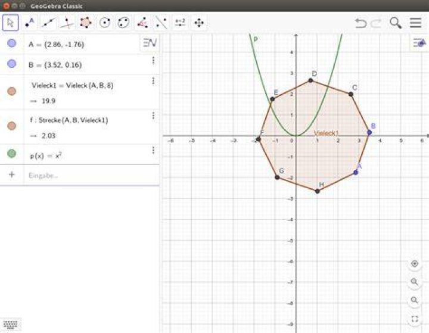Viewport: 429px width, 333px height.
Task: Select the Move arrow tool
Action: (x=10, y=23)
